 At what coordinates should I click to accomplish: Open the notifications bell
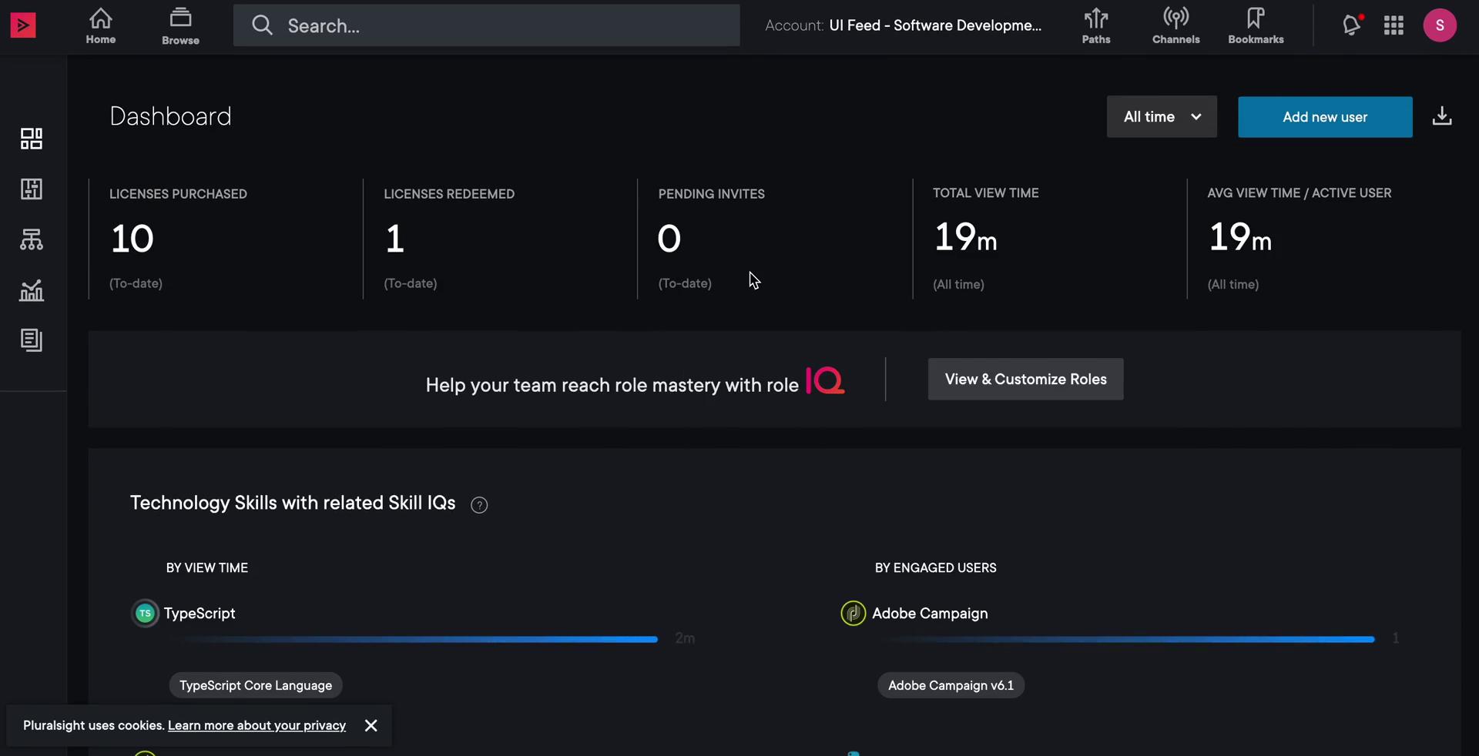1352,25
